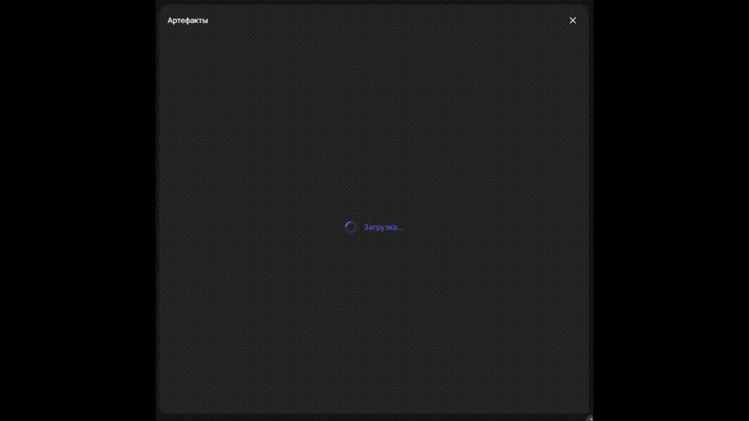Click the 'Загрузка...' loading text

pos(383,227)
